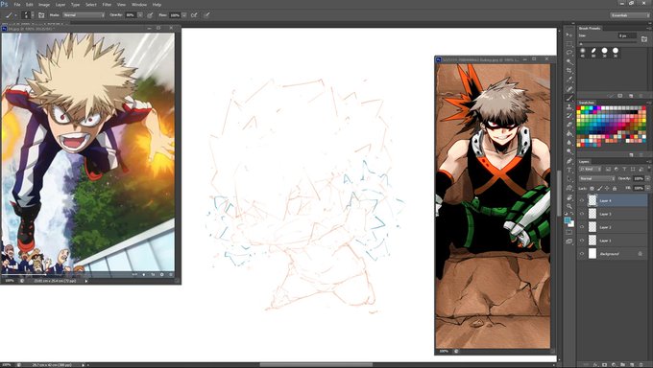Select the Crop tool

click(569, 70)
